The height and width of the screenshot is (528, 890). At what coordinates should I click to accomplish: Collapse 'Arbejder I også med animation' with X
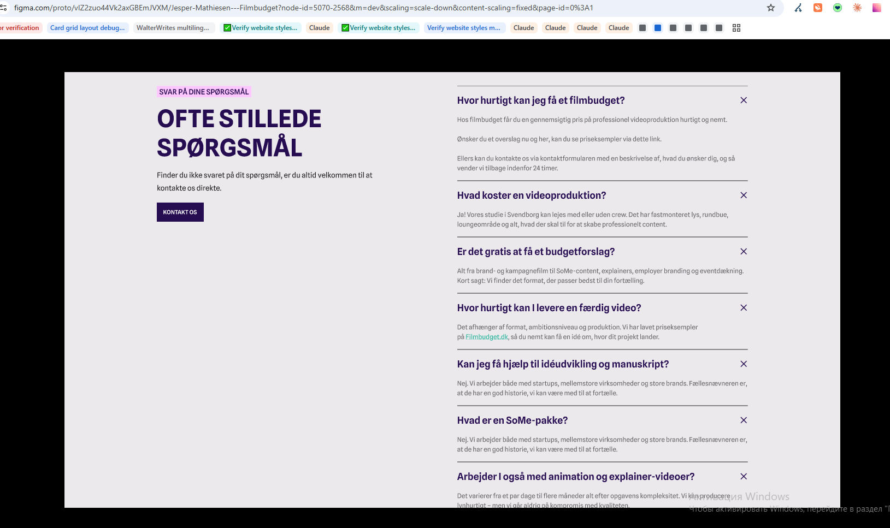pyautogui.click(x=744, y=477)
